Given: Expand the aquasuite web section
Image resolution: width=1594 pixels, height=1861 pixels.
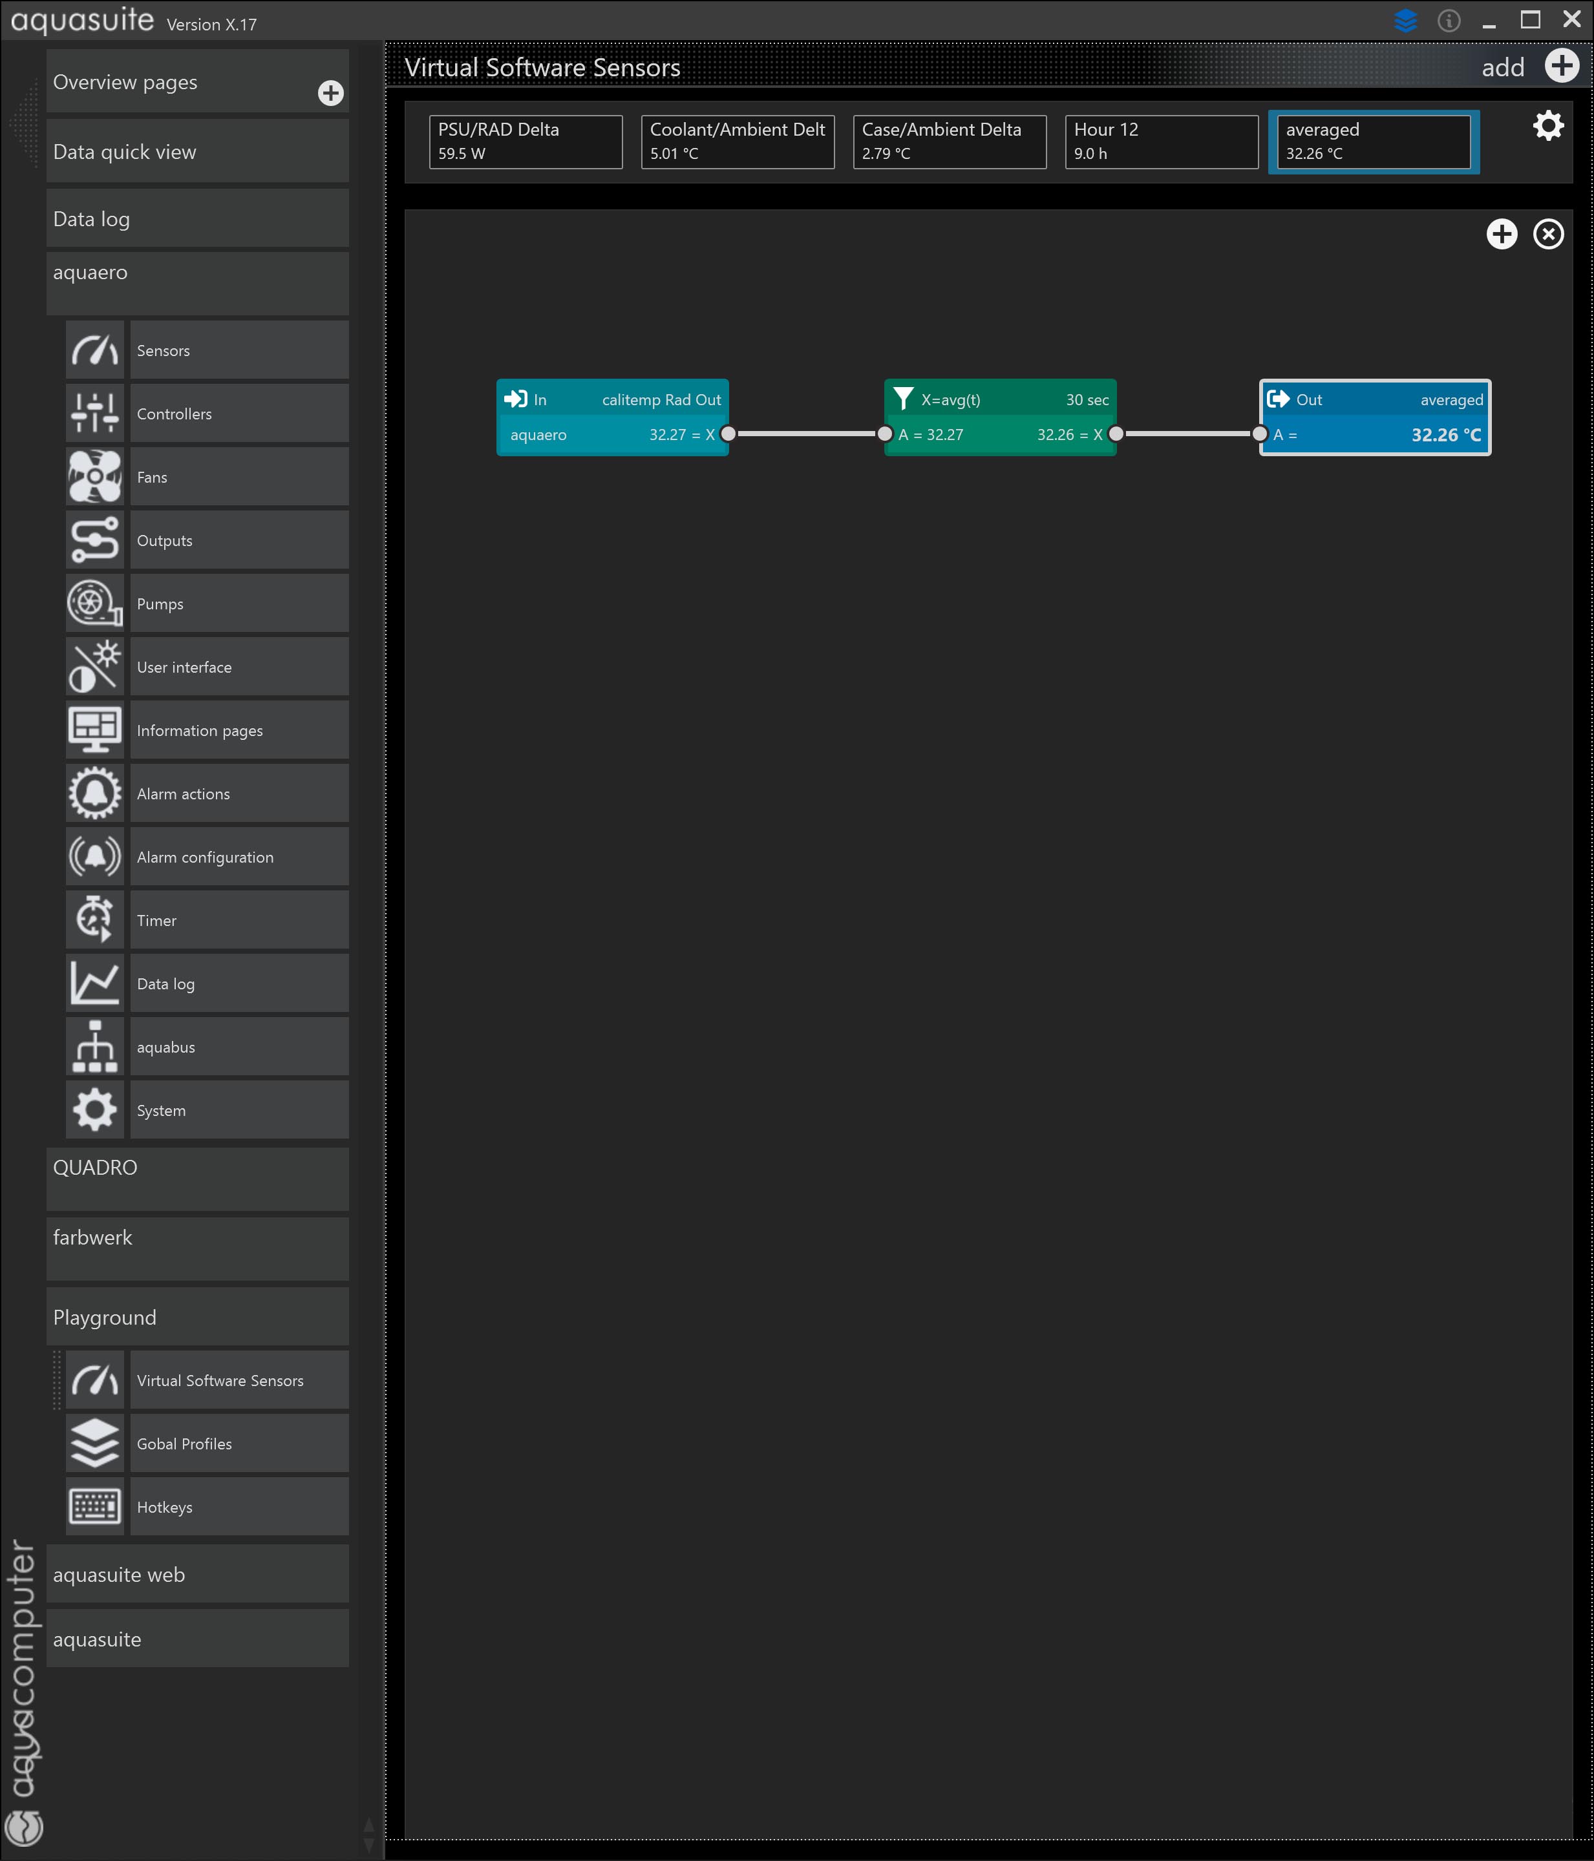Looking at the screenshot, I should pos(198,1573).
